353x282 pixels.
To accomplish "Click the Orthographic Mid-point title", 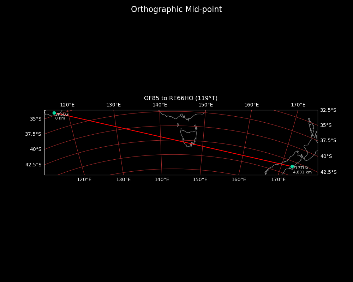I will (176, 10).
